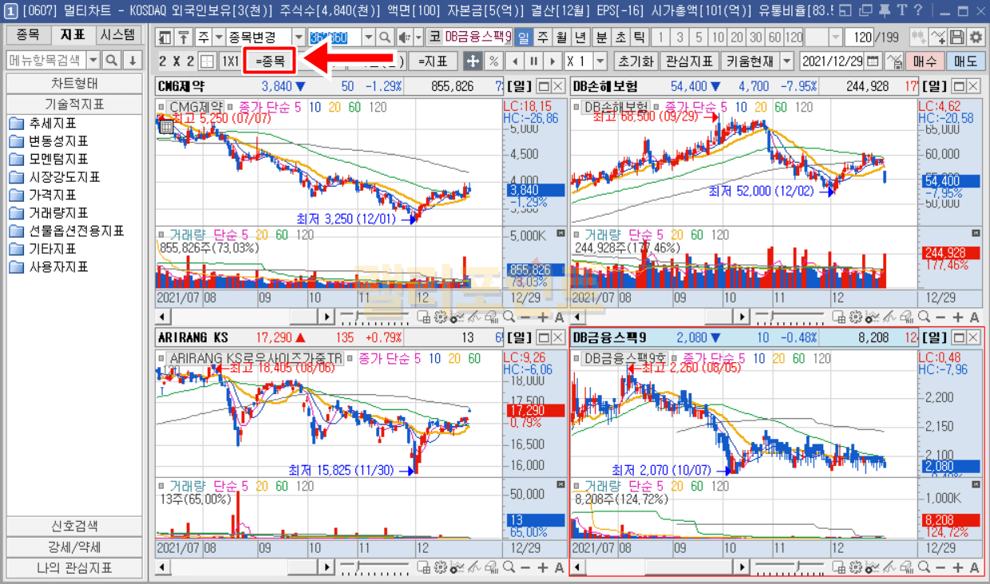This screenshot has height=584, width=990.
Task: Open the 종목변경 dropdown
Action: pos(298,37)
